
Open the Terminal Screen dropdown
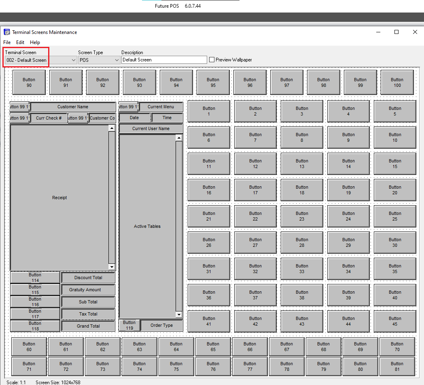point(73,60)
